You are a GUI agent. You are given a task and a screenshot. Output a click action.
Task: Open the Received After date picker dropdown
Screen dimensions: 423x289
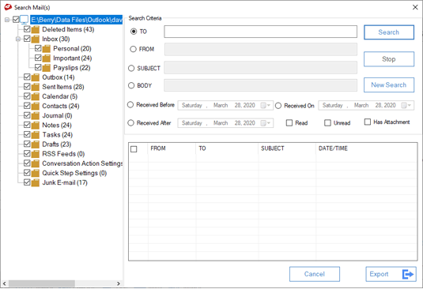click(x=266, y=123)
